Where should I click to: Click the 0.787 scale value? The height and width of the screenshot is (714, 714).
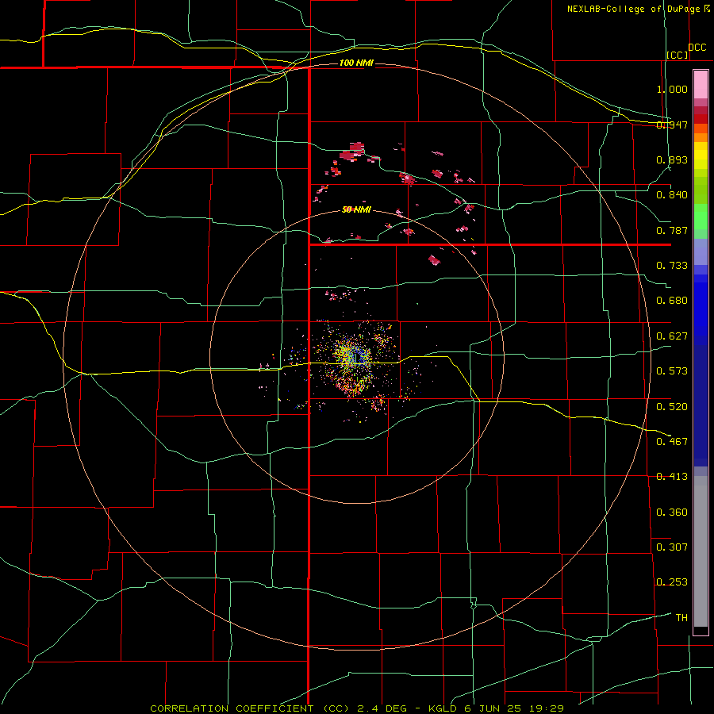672,230
